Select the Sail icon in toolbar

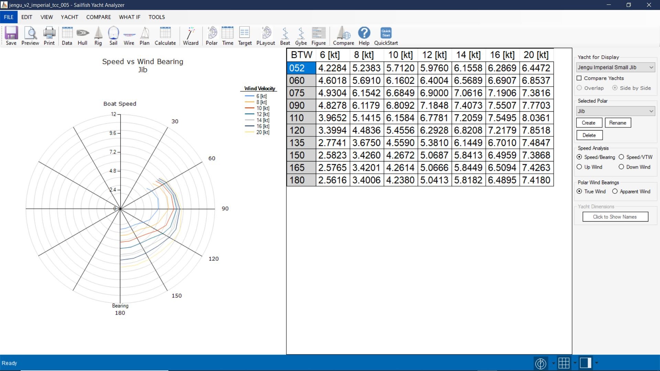[113, 36]
